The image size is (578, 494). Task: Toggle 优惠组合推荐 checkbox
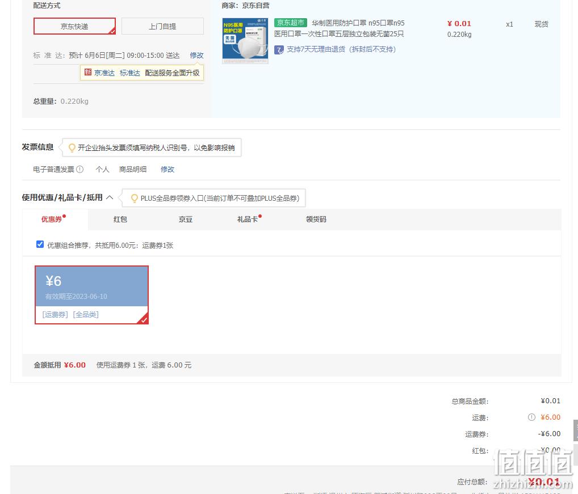[x=40, y=244]
